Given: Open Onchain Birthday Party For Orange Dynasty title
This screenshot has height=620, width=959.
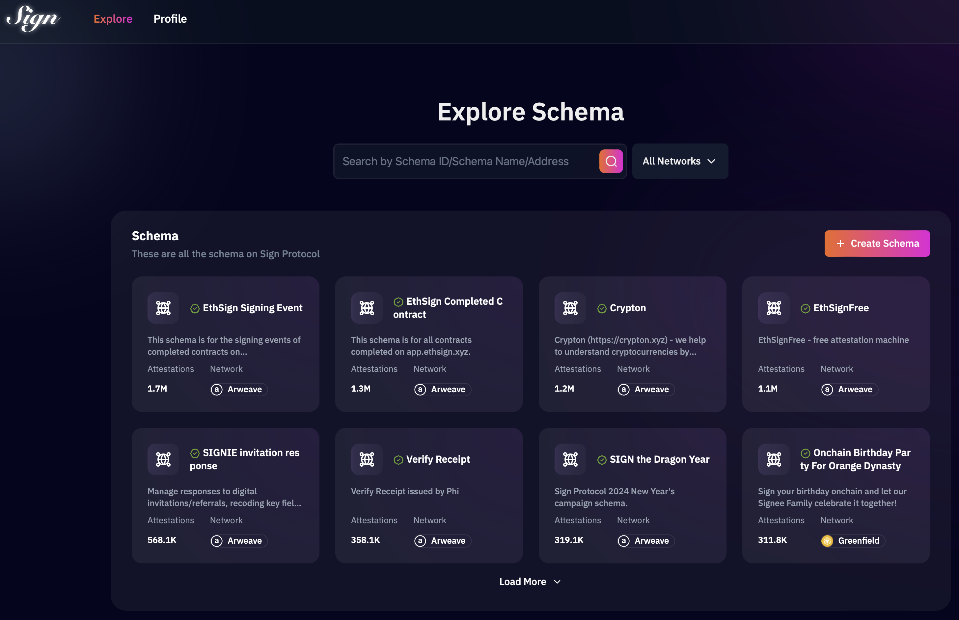Looking at the screenshot, I should [856, 459].
